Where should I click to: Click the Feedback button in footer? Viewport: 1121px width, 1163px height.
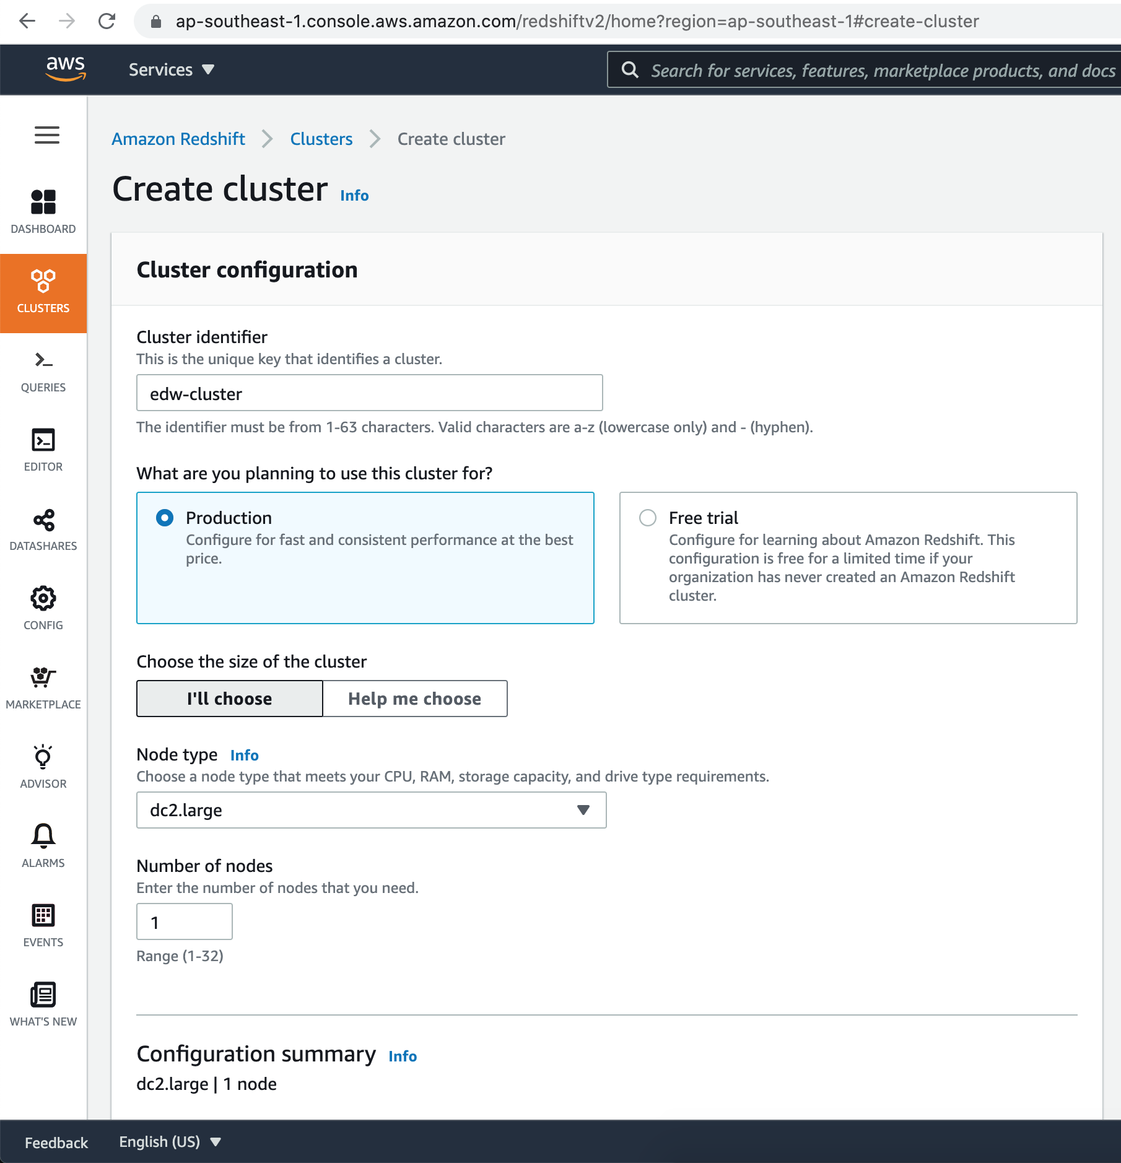point(56,1143)
